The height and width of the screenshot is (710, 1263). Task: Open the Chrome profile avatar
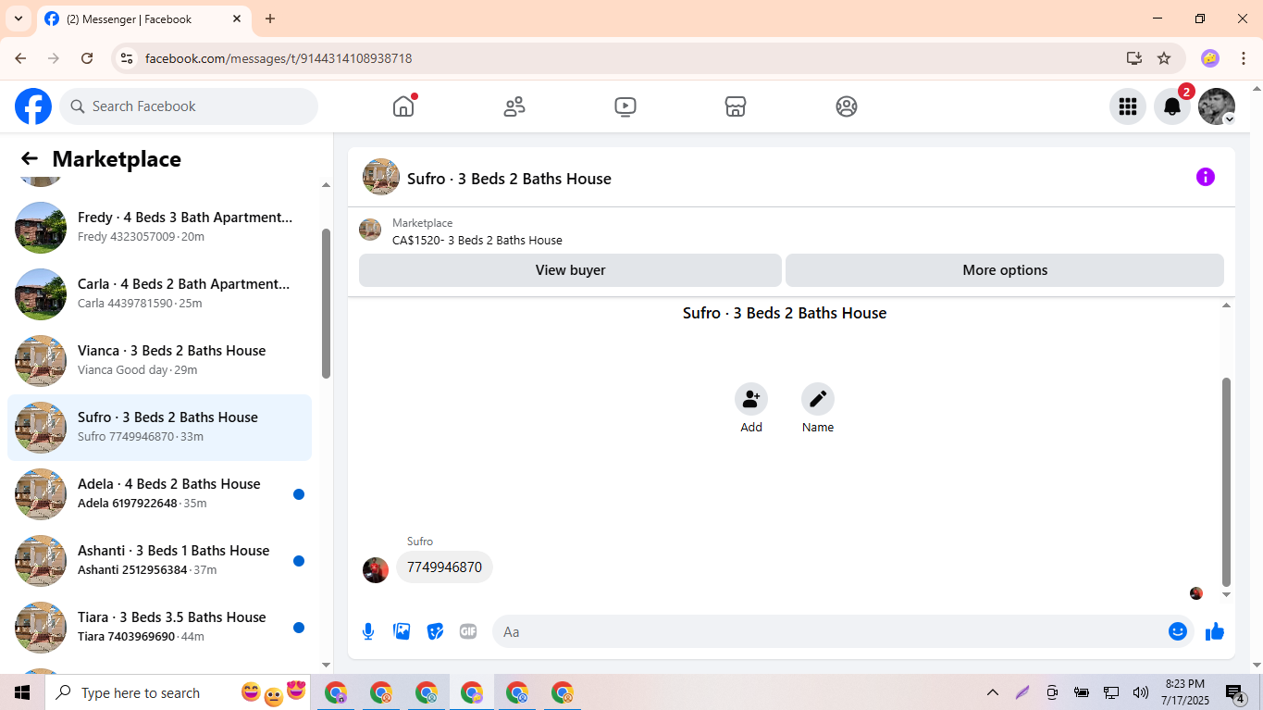pyautogui.click(x=1210, y=58)
